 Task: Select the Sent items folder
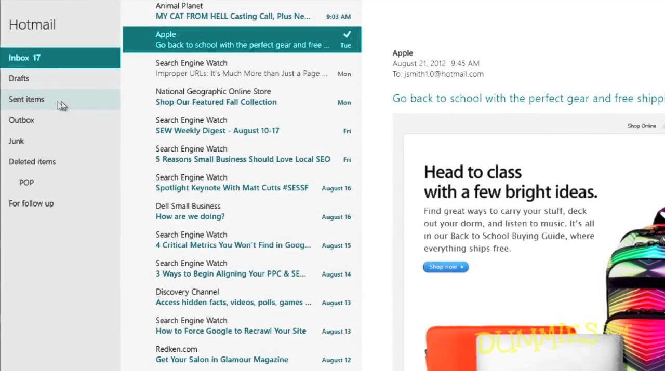point(26,99)
